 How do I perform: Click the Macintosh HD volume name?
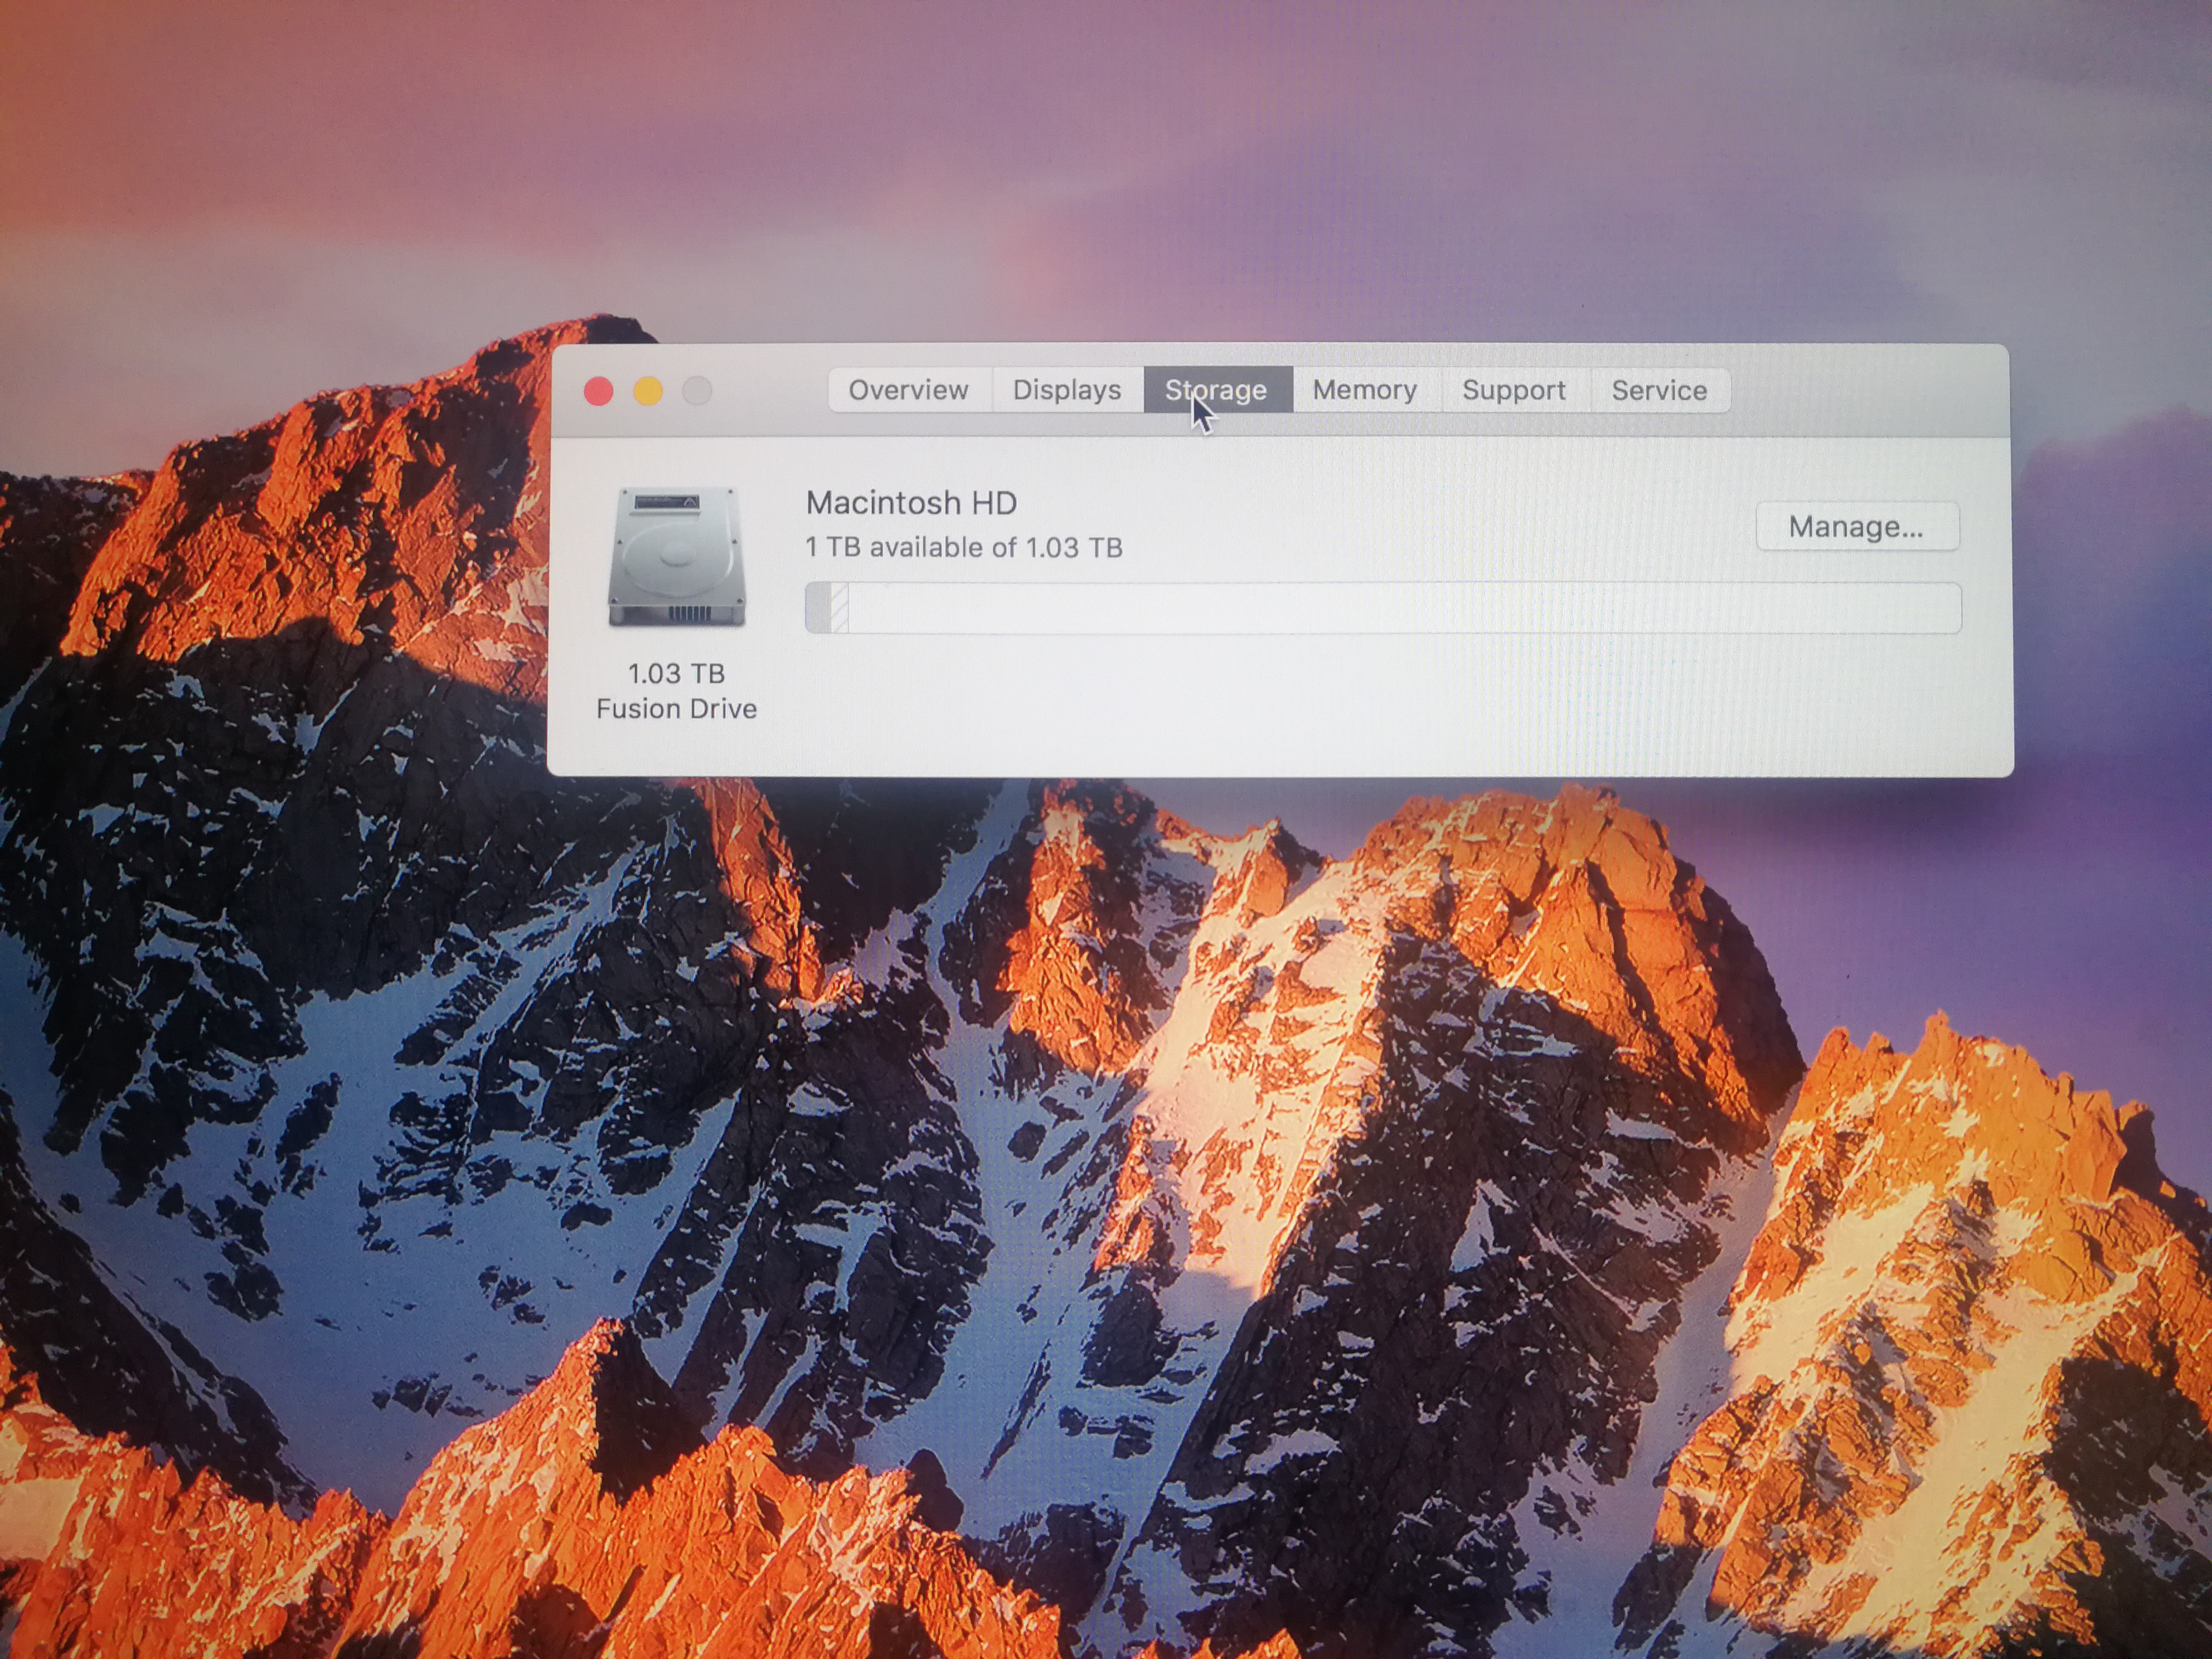[x=911, y=503]
